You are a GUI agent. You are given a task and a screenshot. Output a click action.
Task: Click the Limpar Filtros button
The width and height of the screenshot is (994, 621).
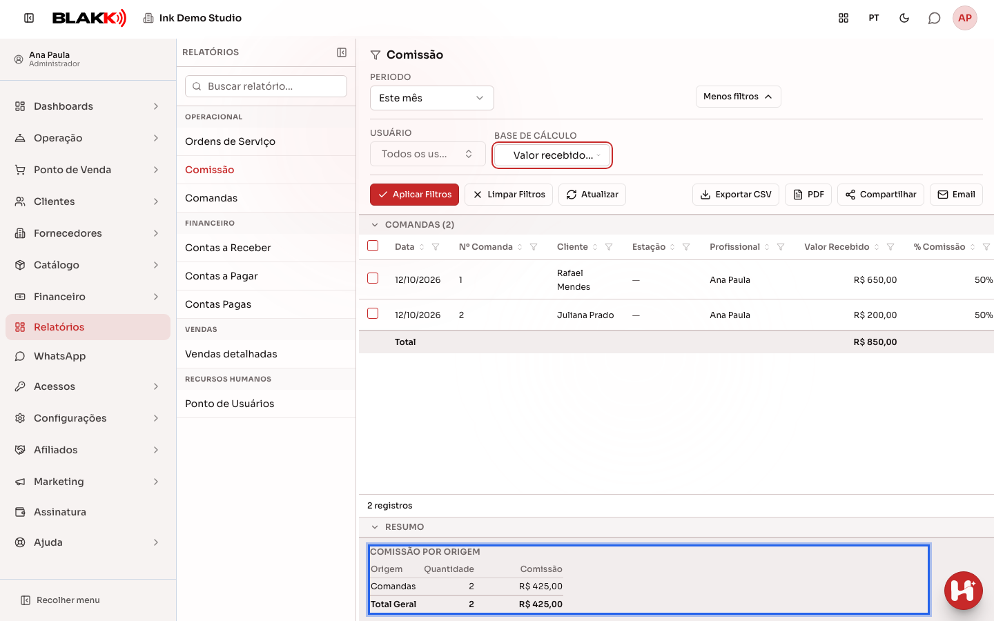click(x=509, y=195)
